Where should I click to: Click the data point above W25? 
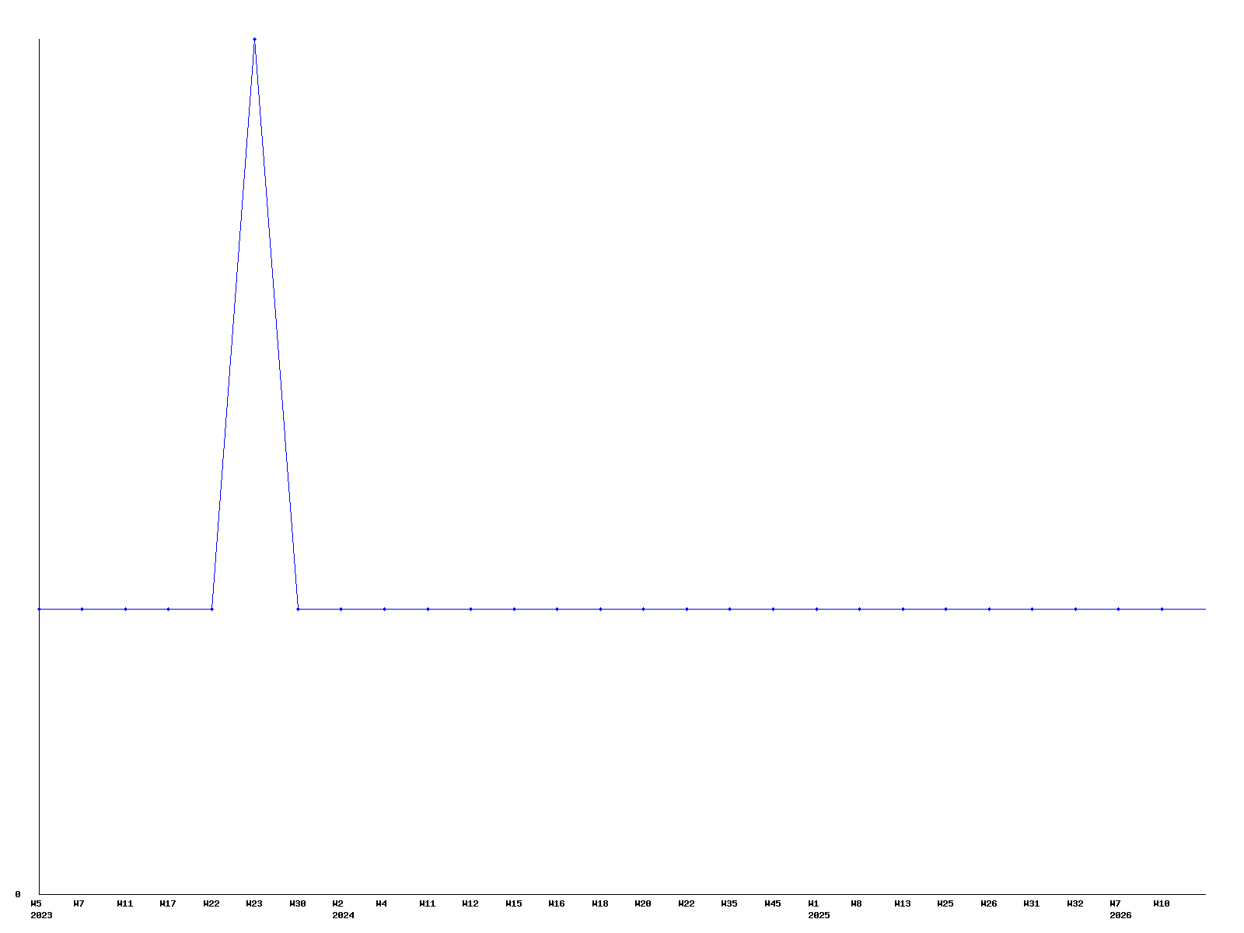click(945, 609)
